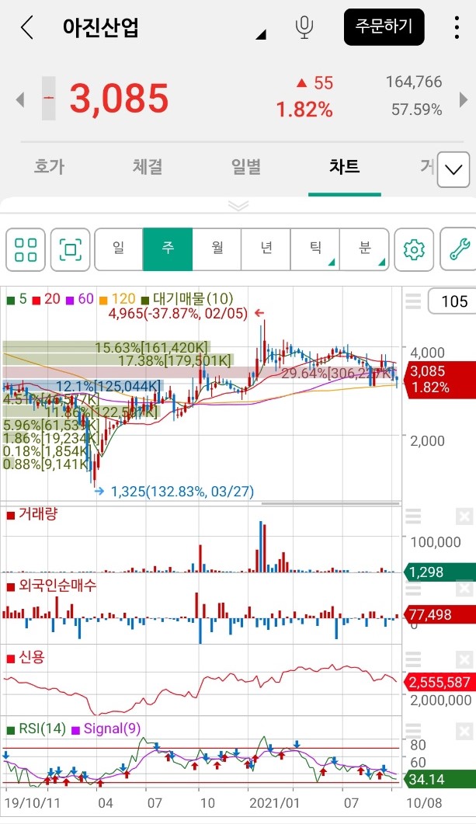Screen dimensions: 476x824
Task: Tap the 주문하기 order button
Action: coord(384,27)
